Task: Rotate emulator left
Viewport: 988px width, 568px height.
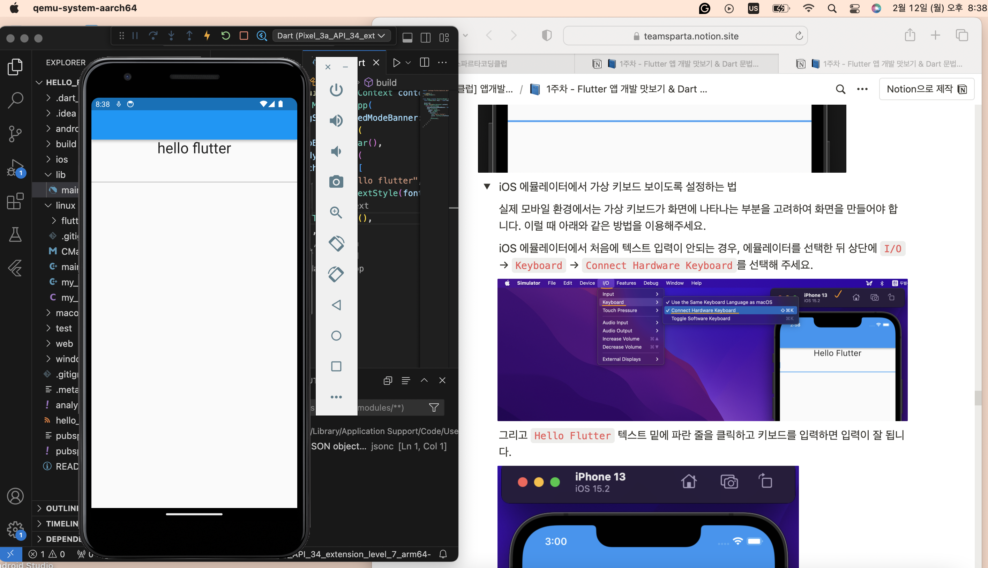Action: [336, 244]
